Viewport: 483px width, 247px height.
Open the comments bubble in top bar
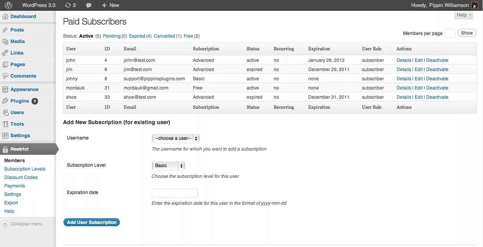[89, 5]
